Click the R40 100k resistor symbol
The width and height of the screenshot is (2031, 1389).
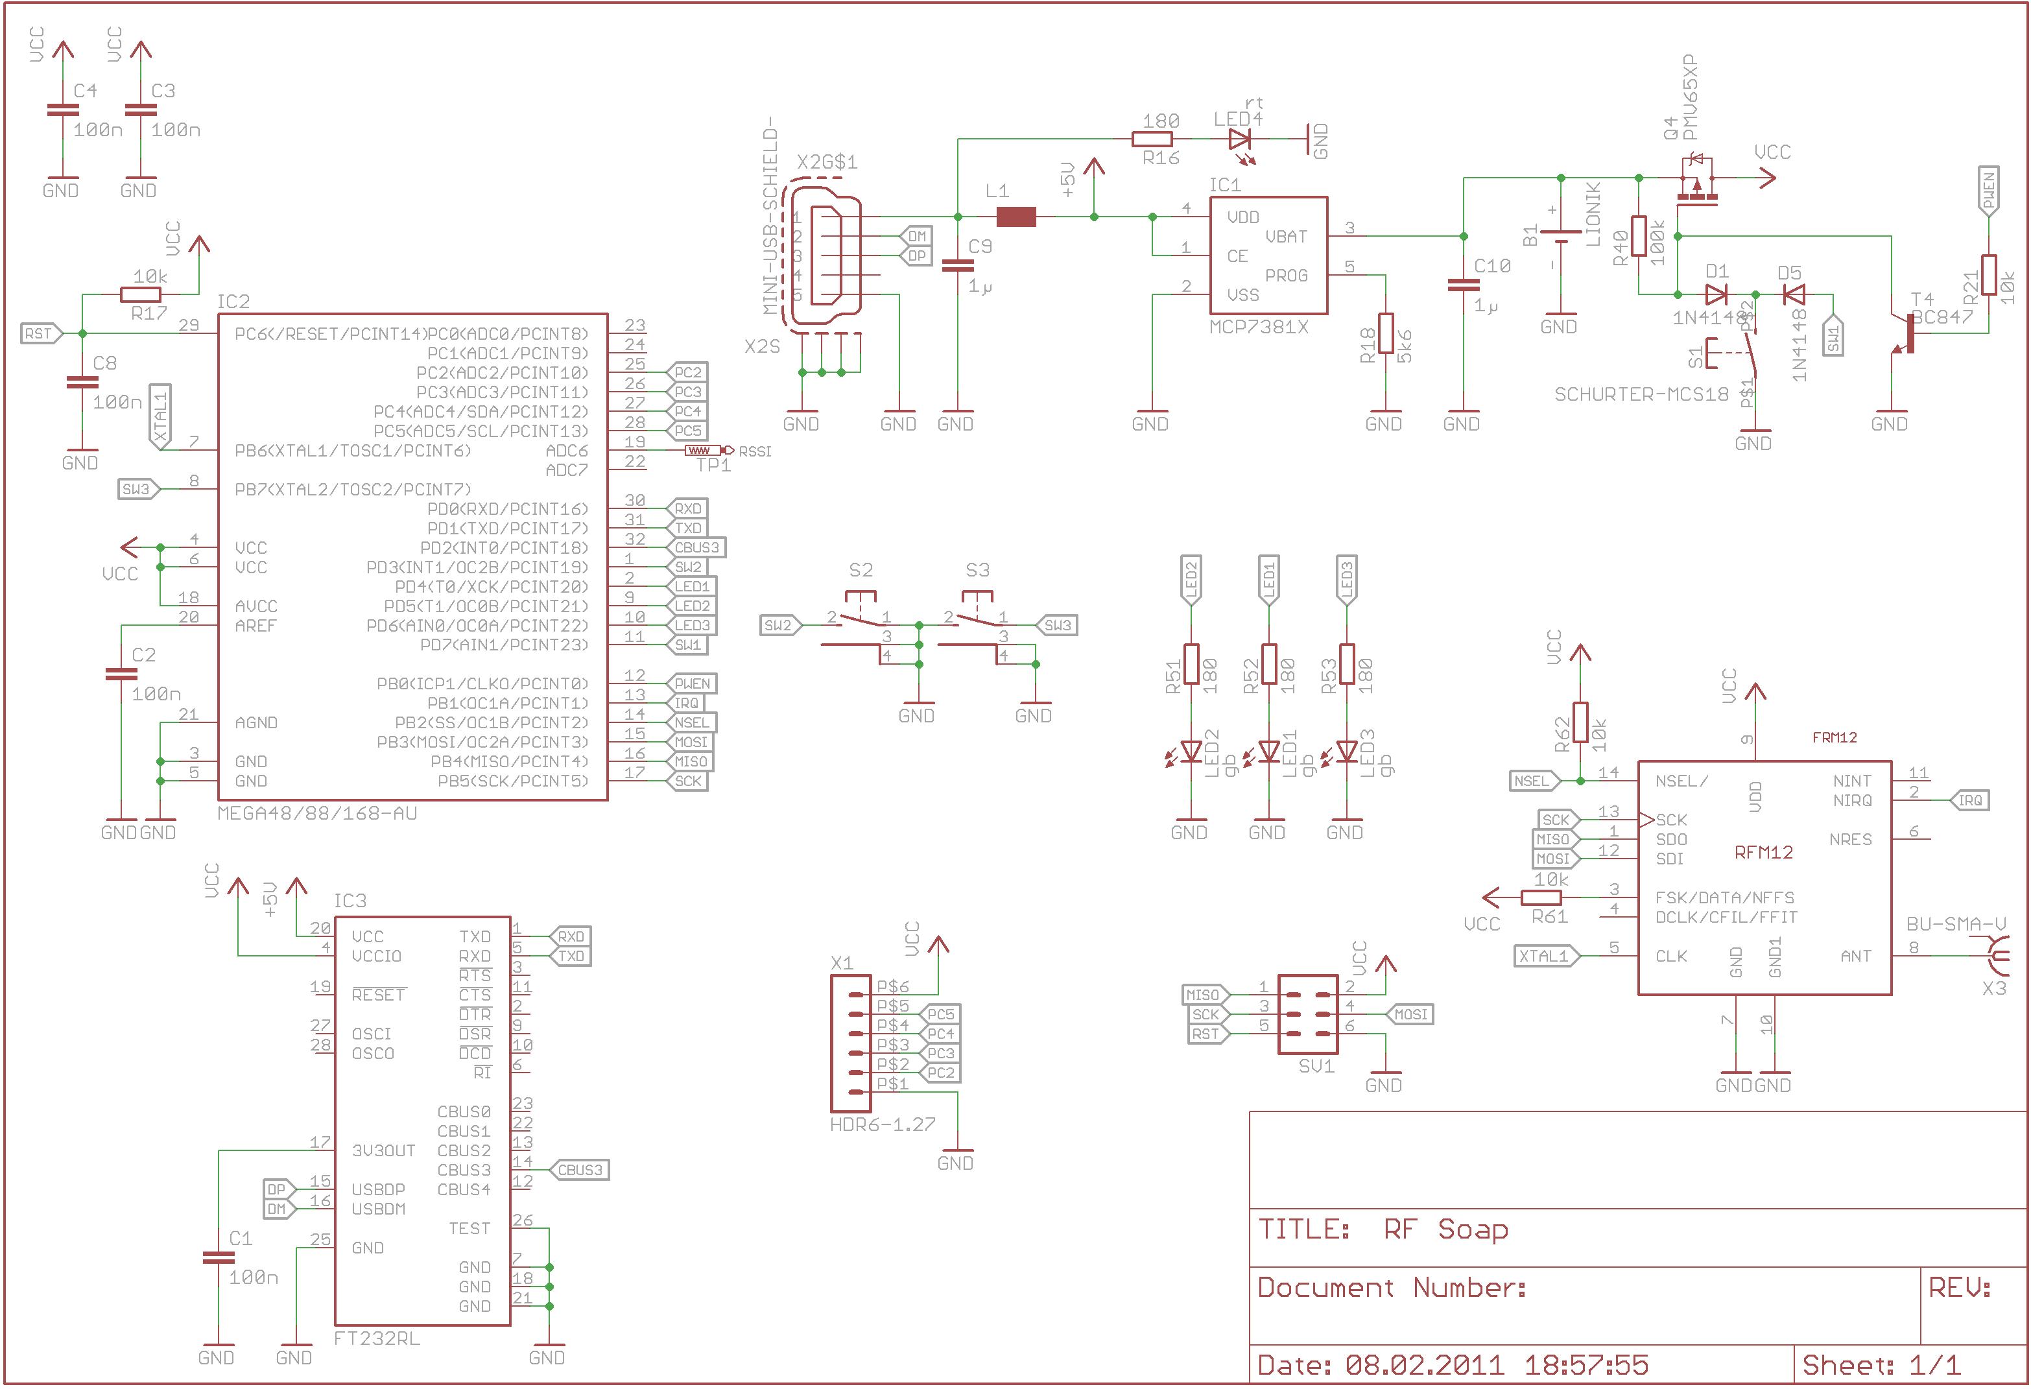pos(1639,236)
